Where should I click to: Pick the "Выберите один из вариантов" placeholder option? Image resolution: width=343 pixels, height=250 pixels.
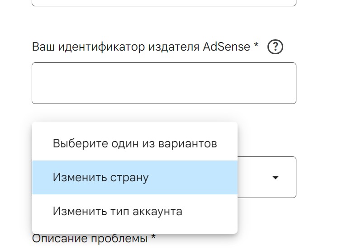135,144
